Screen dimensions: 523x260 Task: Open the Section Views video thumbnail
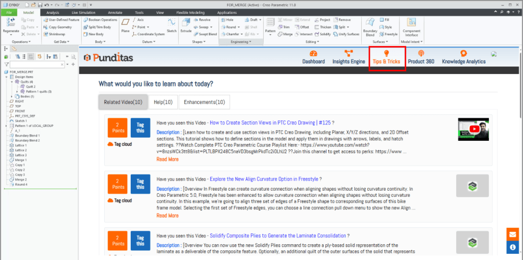point(472,129)
